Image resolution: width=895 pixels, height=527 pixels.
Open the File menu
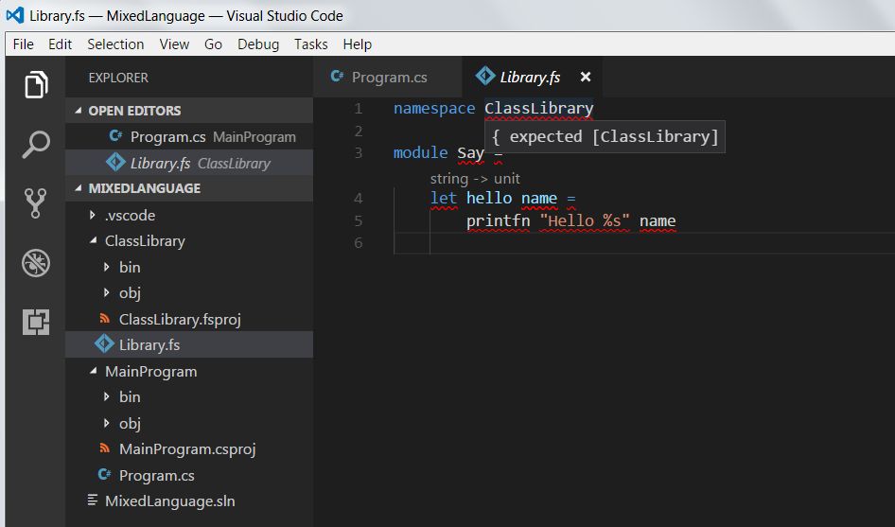[24, 44]
